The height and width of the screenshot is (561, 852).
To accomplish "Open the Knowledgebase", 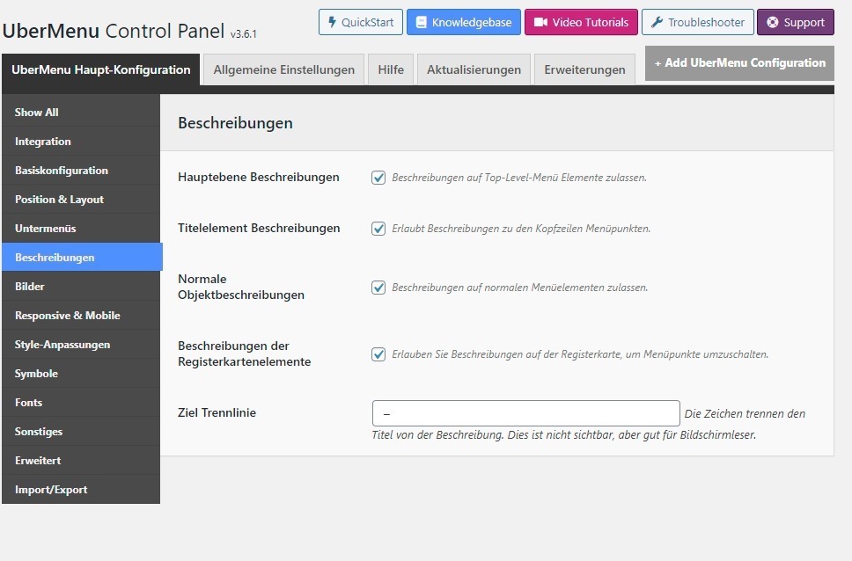I will point(464,22).
